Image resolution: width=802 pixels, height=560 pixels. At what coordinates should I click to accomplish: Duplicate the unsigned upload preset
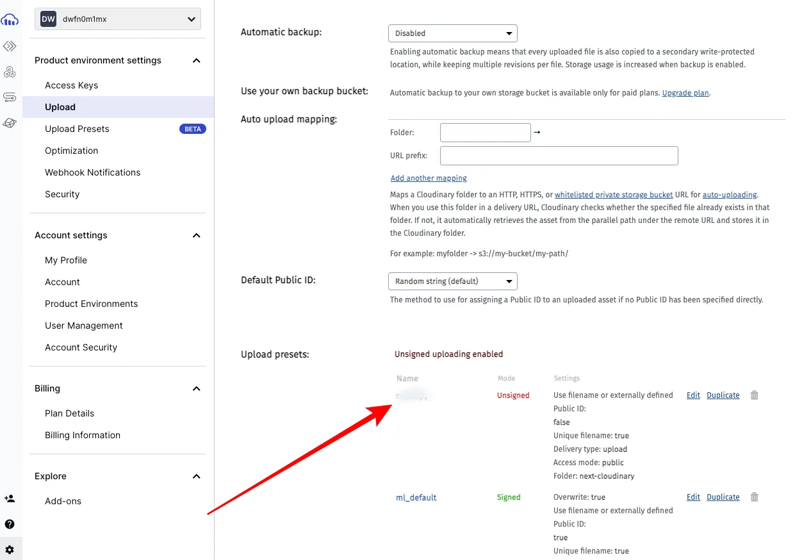(x=723, y=395)
